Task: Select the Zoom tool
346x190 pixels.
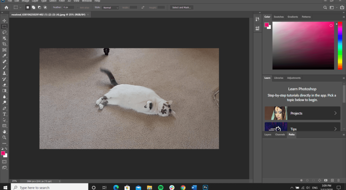Action: 4,137
